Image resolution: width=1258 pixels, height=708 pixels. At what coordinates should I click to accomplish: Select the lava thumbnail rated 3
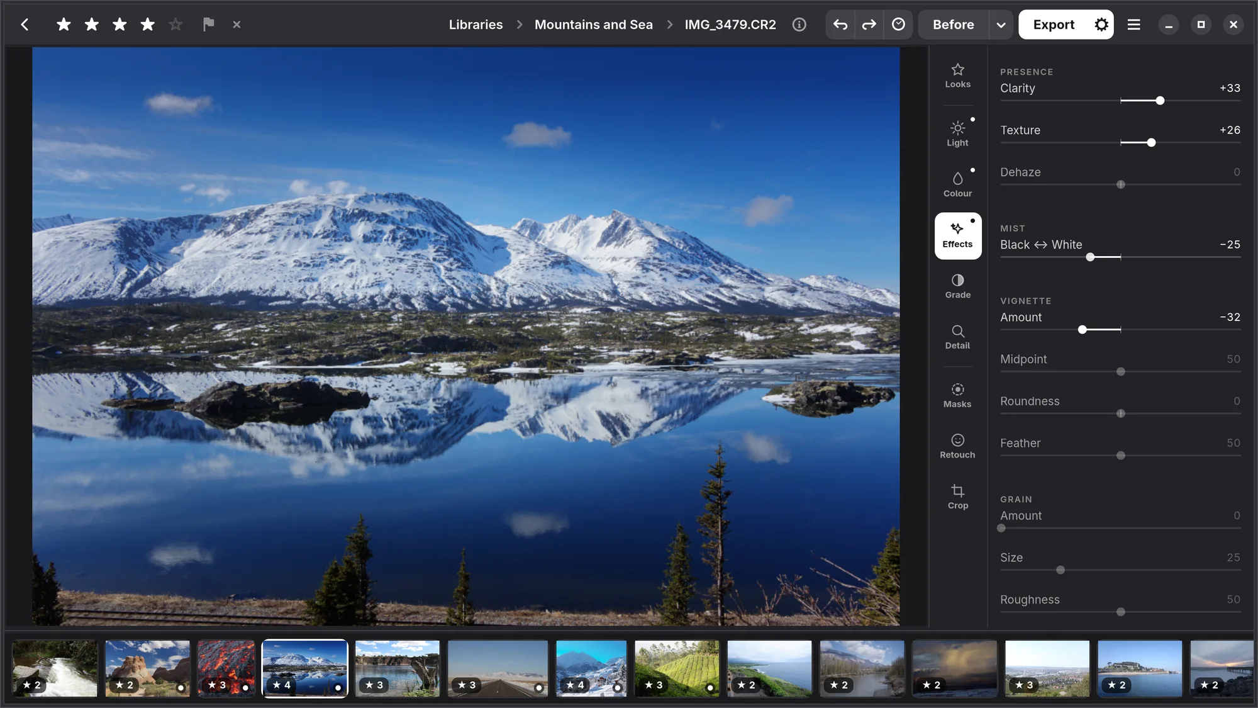(226, 668)
